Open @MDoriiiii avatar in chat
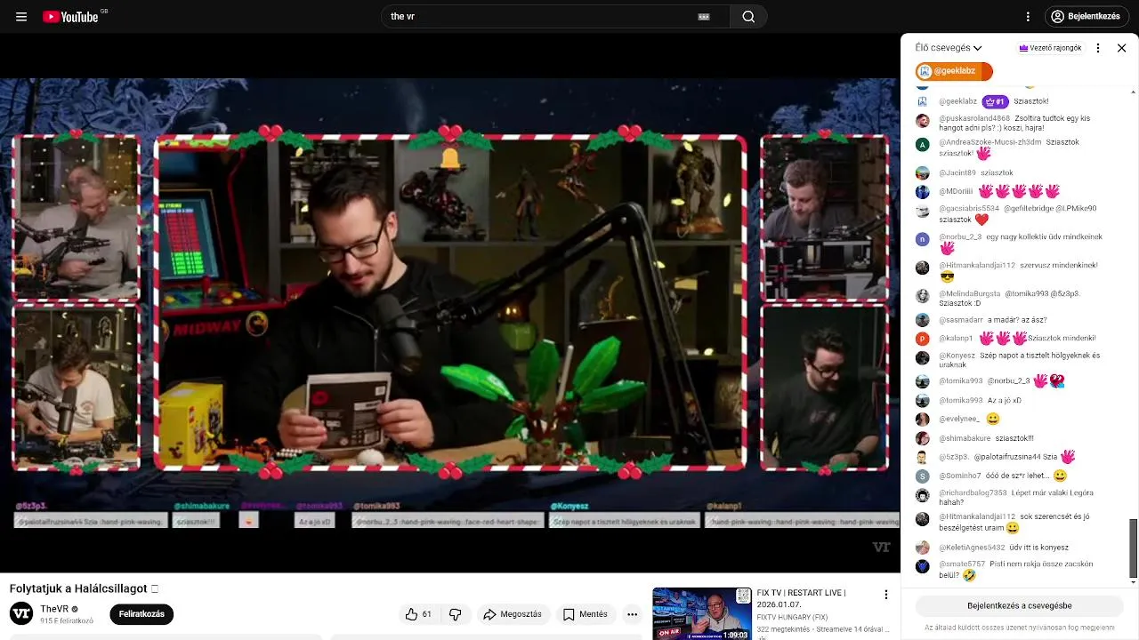Screen dimensions: 1139x640 pyautogui.click(x=923, y=191)
